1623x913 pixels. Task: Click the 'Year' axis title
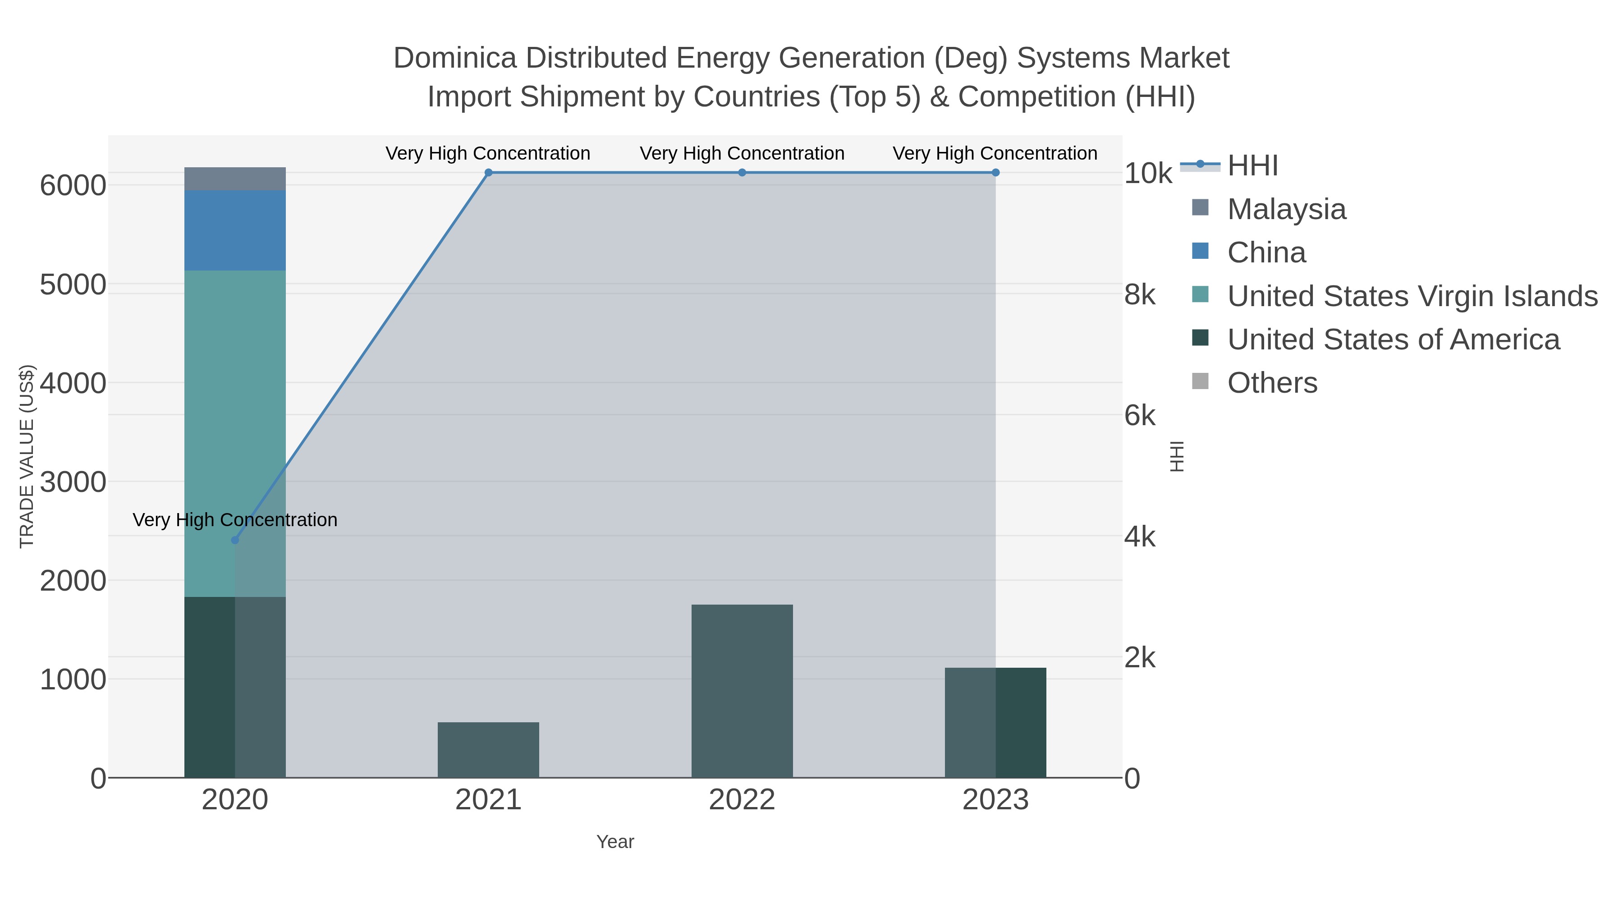click(615, 842)
